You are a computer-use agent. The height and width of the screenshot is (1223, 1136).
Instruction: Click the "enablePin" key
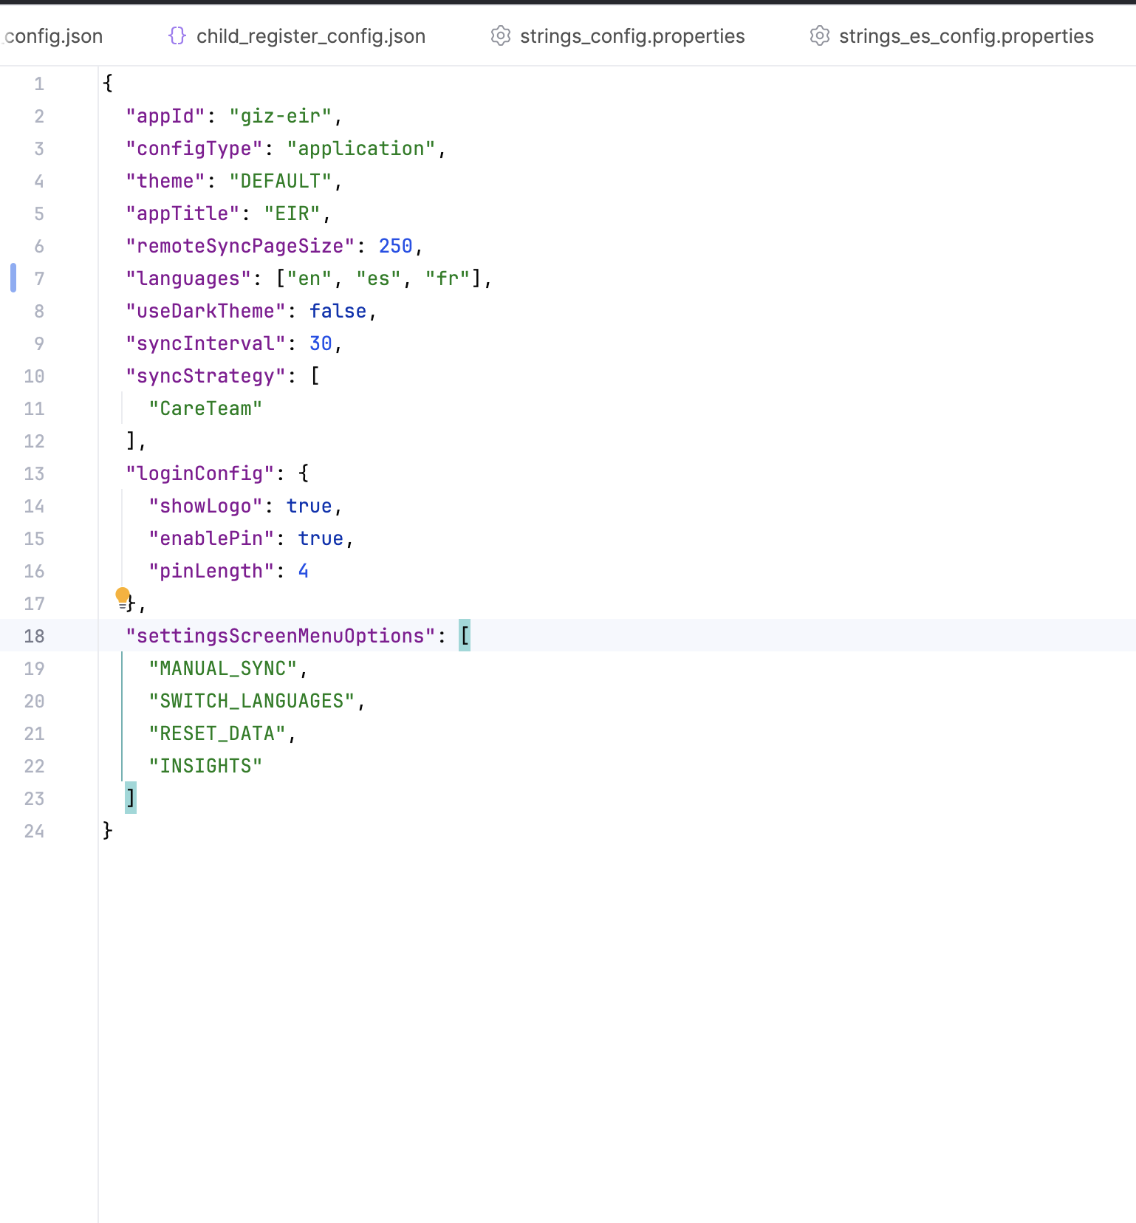[211, 538]
